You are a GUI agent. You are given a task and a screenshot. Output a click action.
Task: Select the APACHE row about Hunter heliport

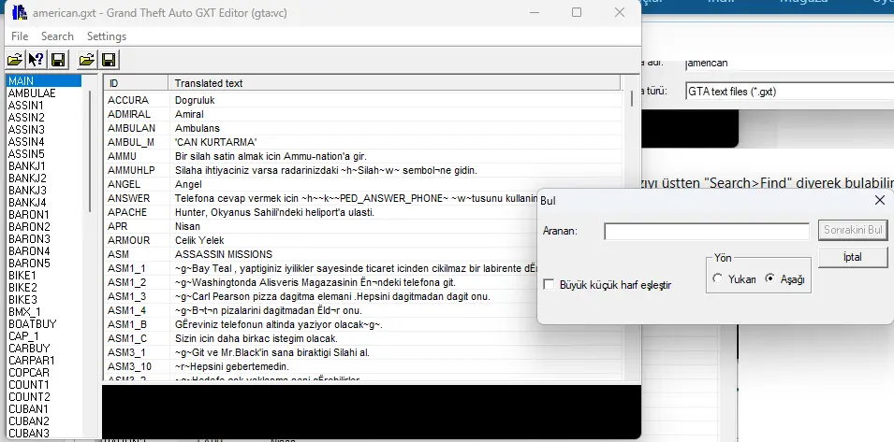pos(321,212)
